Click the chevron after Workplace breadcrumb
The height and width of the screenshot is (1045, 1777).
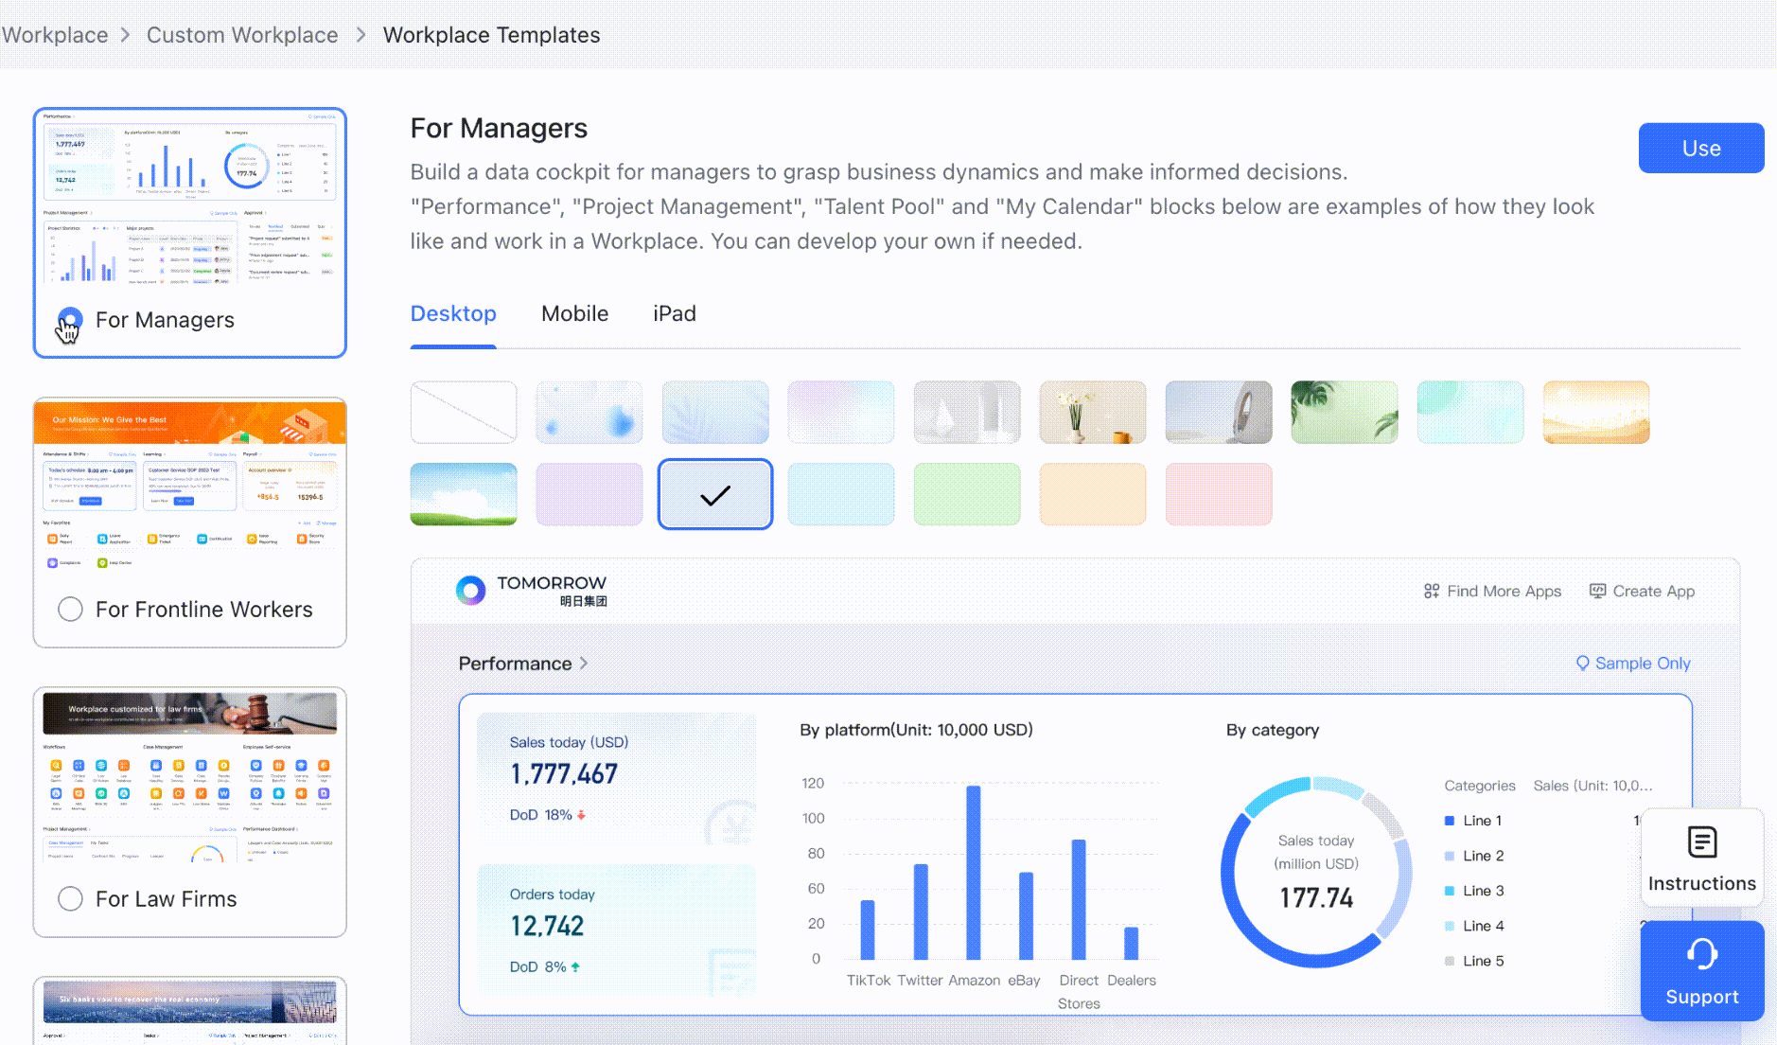(x=125, y=35)
